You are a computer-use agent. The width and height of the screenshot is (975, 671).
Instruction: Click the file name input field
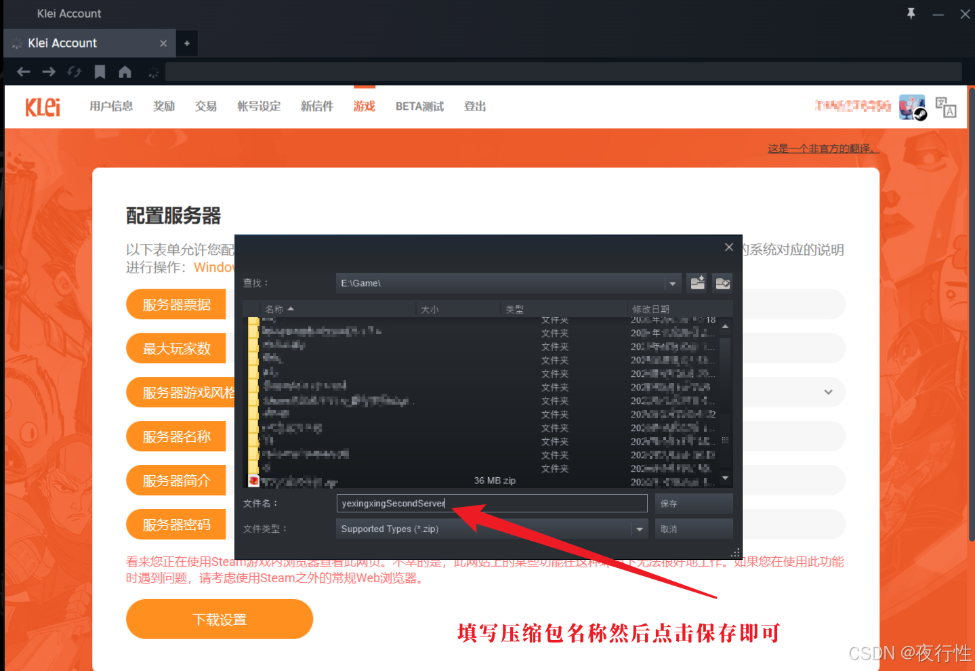pyautogui.click(x=492, y=503)
